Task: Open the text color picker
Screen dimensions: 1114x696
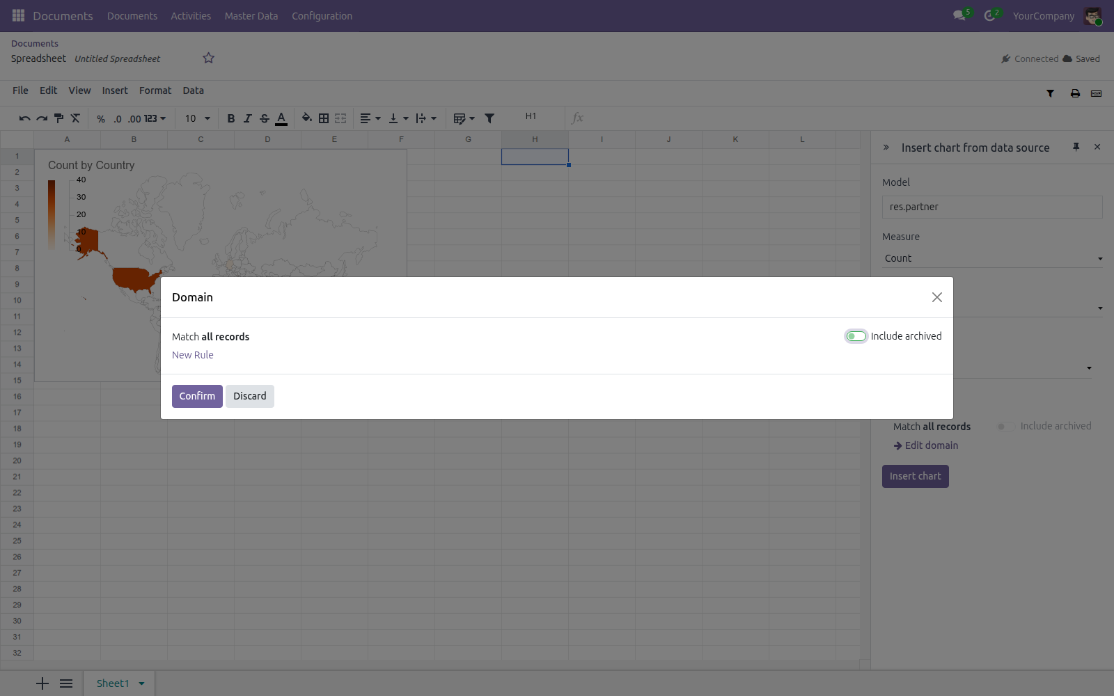Action: 281,119
